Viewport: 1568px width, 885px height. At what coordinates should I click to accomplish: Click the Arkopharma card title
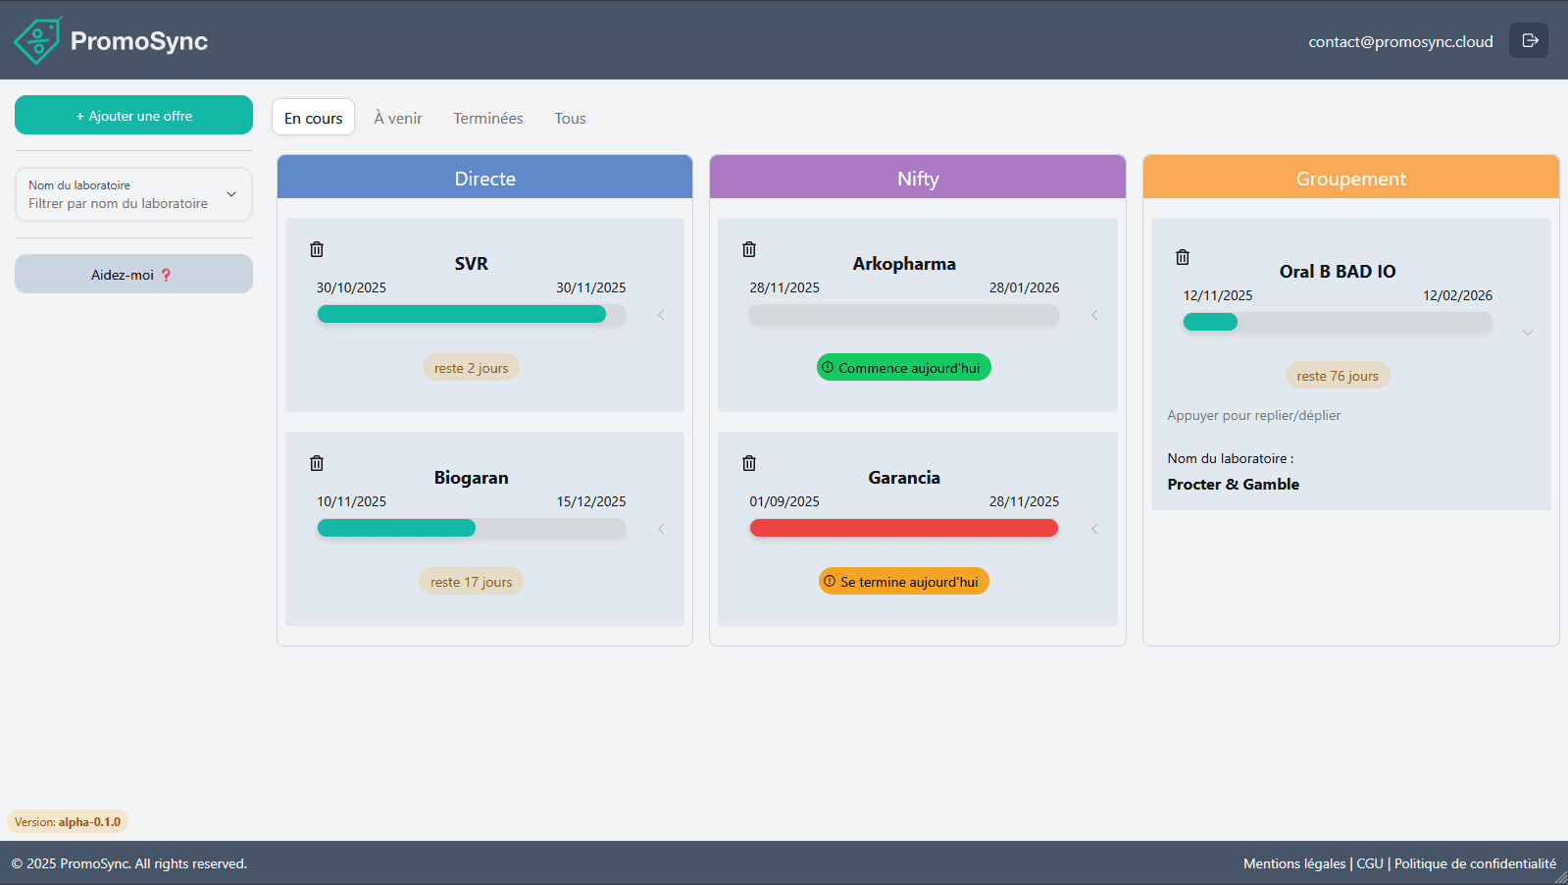[x=904, y=263]
